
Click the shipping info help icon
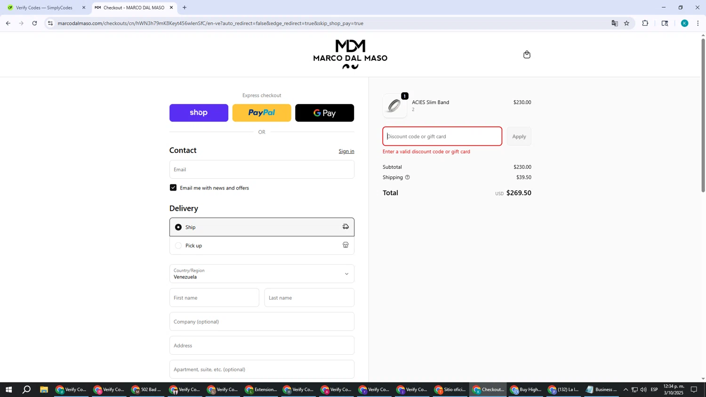tap(408, 177)
